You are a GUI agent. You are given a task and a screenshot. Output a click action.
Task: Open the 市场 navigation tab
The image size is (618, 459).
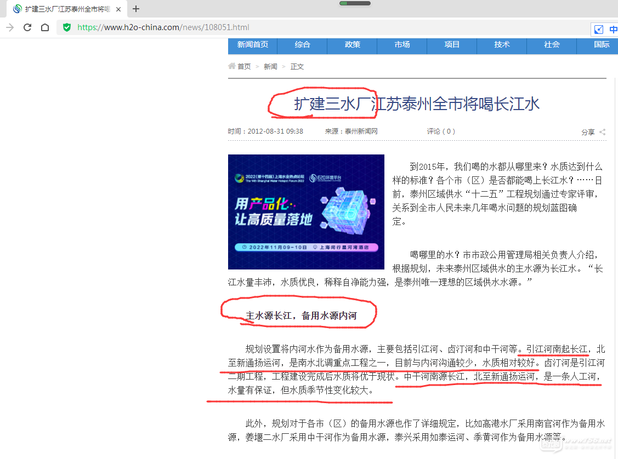coord(402,45)
